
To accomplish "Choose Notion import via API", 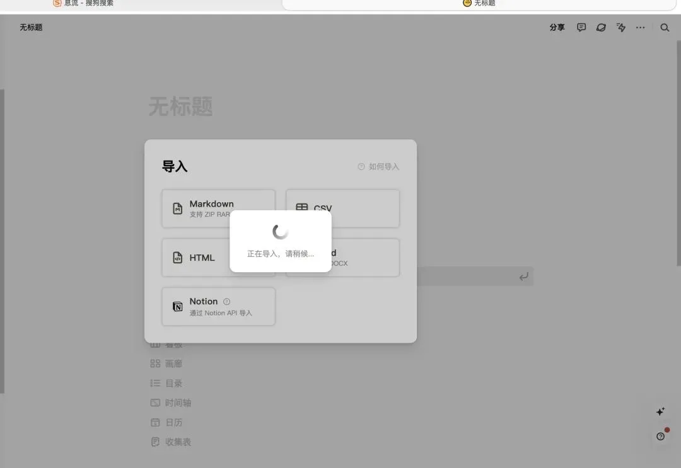I will click(218, 307).
